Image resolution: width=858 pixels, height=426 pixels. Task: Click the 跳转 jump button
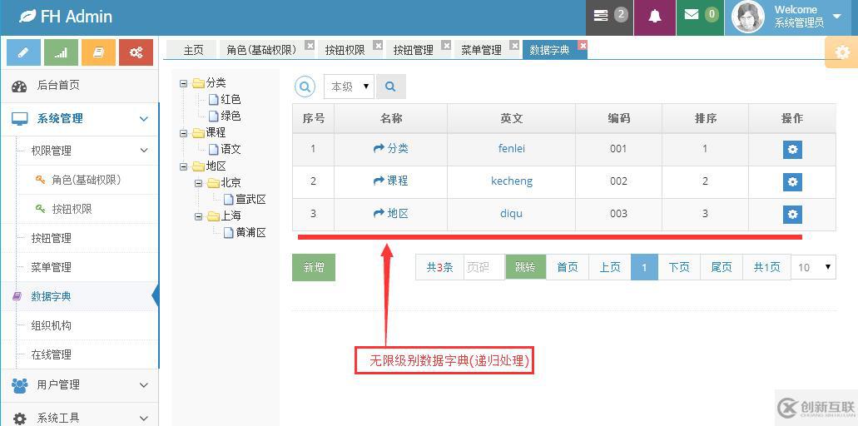pyautogui.click(x=525, y=267)
